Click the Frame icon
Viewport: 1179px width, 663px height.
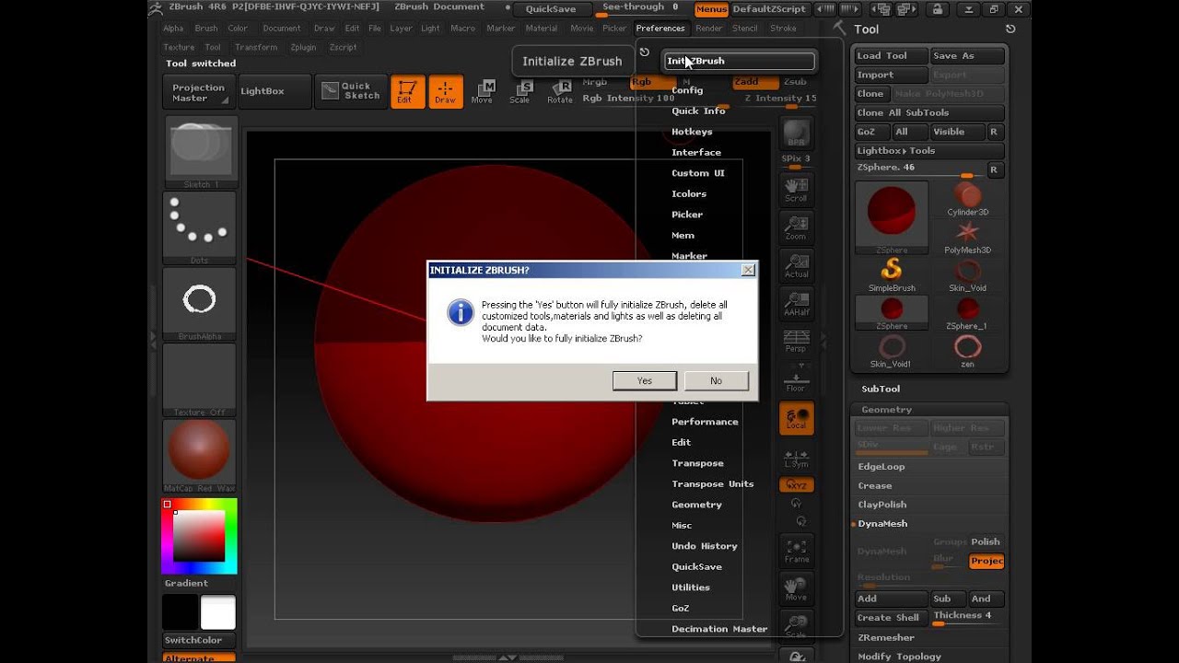pos(796,551)
